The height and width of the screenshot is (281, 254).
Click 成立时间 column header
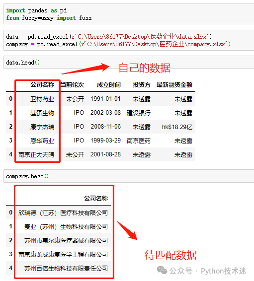point(109,84)
